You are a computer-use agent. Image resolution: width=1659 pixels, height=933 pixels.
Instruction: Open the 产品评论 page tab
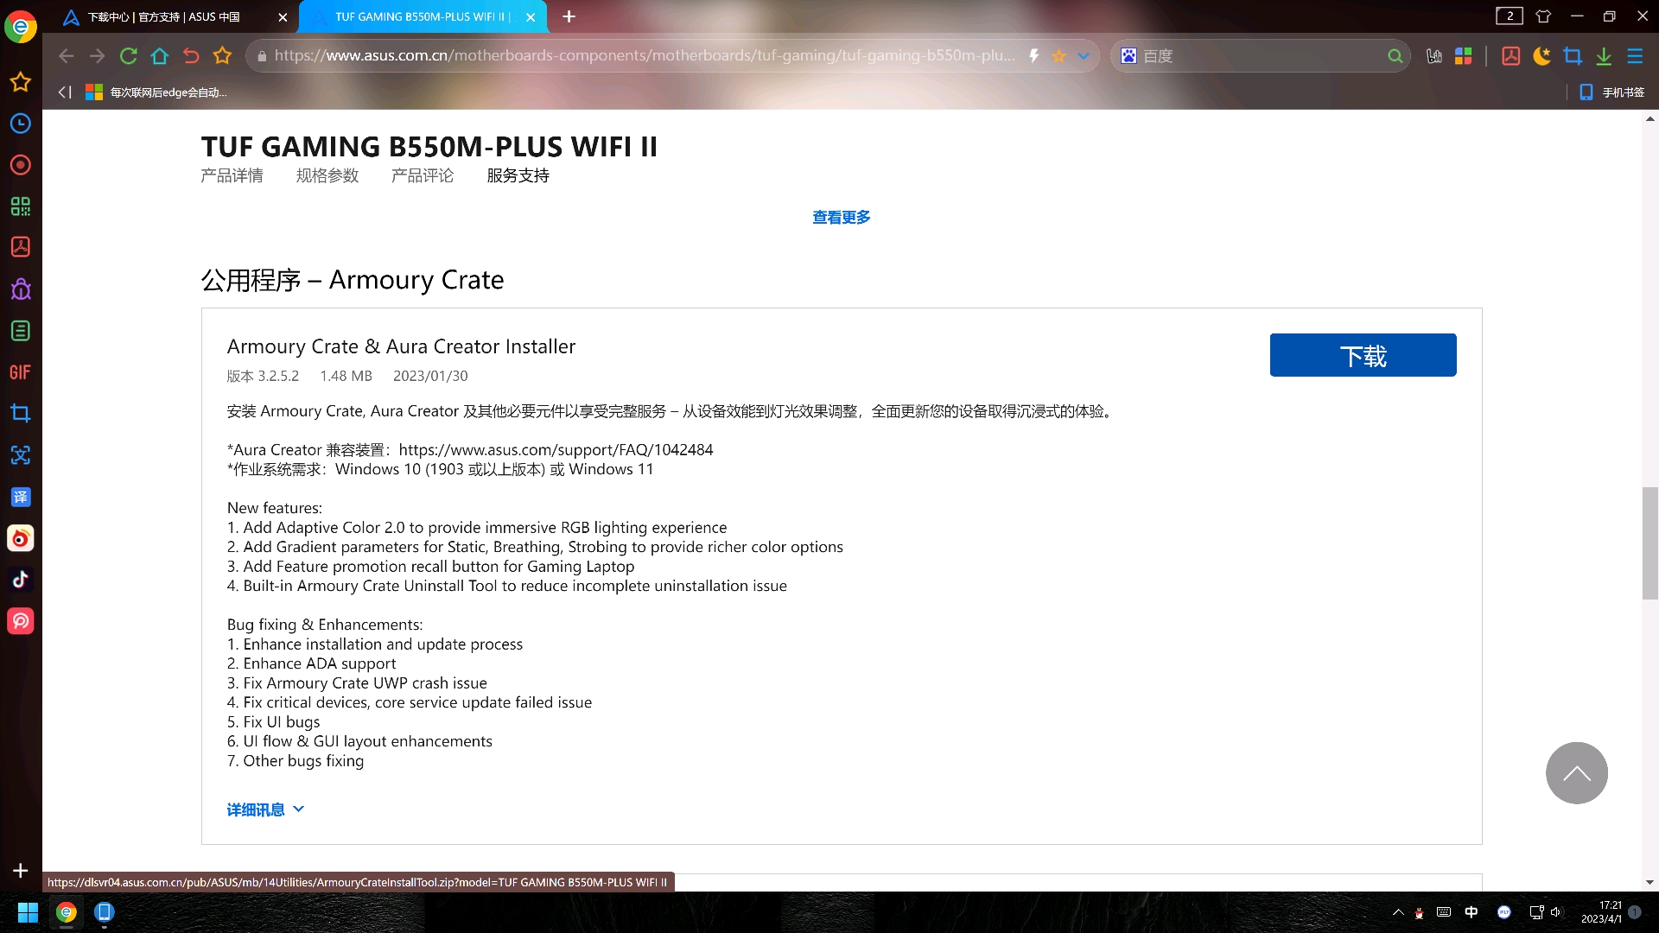422,175
